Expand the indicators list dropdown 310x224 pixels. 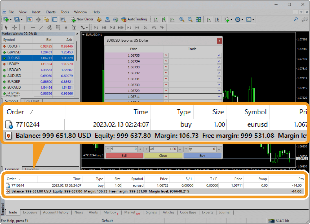pyautogui.click(x=231, y=19)
